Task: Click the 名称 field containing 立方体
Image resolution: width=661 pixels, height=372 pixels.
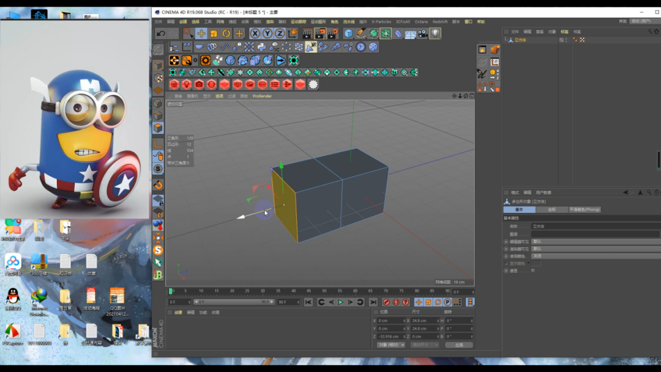Action: coord(596,226)
